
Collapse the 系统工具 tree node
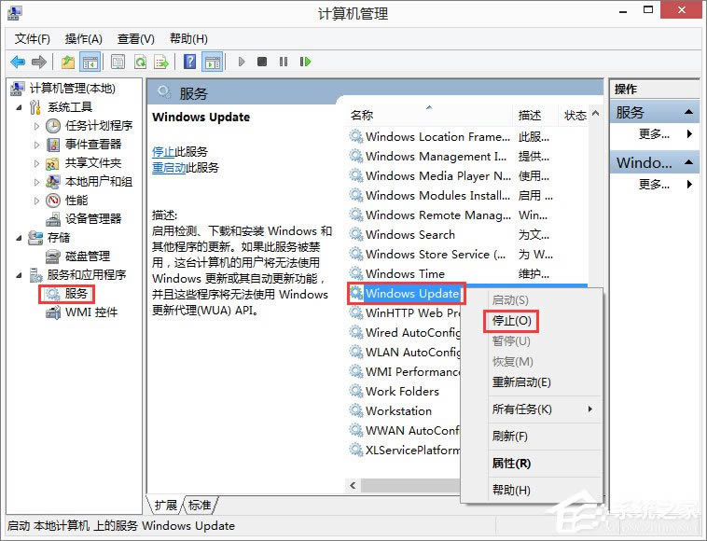[20, 107]
